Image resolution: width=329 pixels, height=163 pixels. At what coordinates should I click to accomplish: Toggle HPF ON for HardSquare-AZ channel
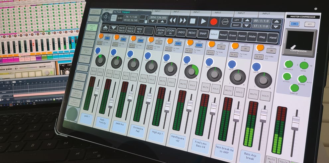(199, 45)
